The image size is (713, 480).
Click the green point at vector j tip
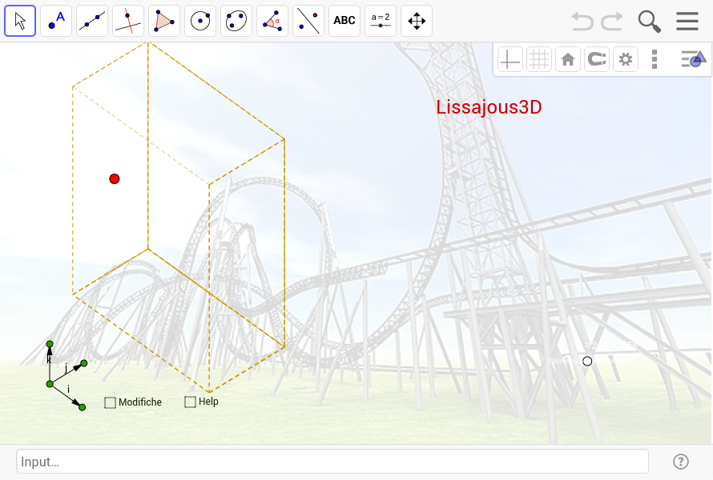pos(83,363)
